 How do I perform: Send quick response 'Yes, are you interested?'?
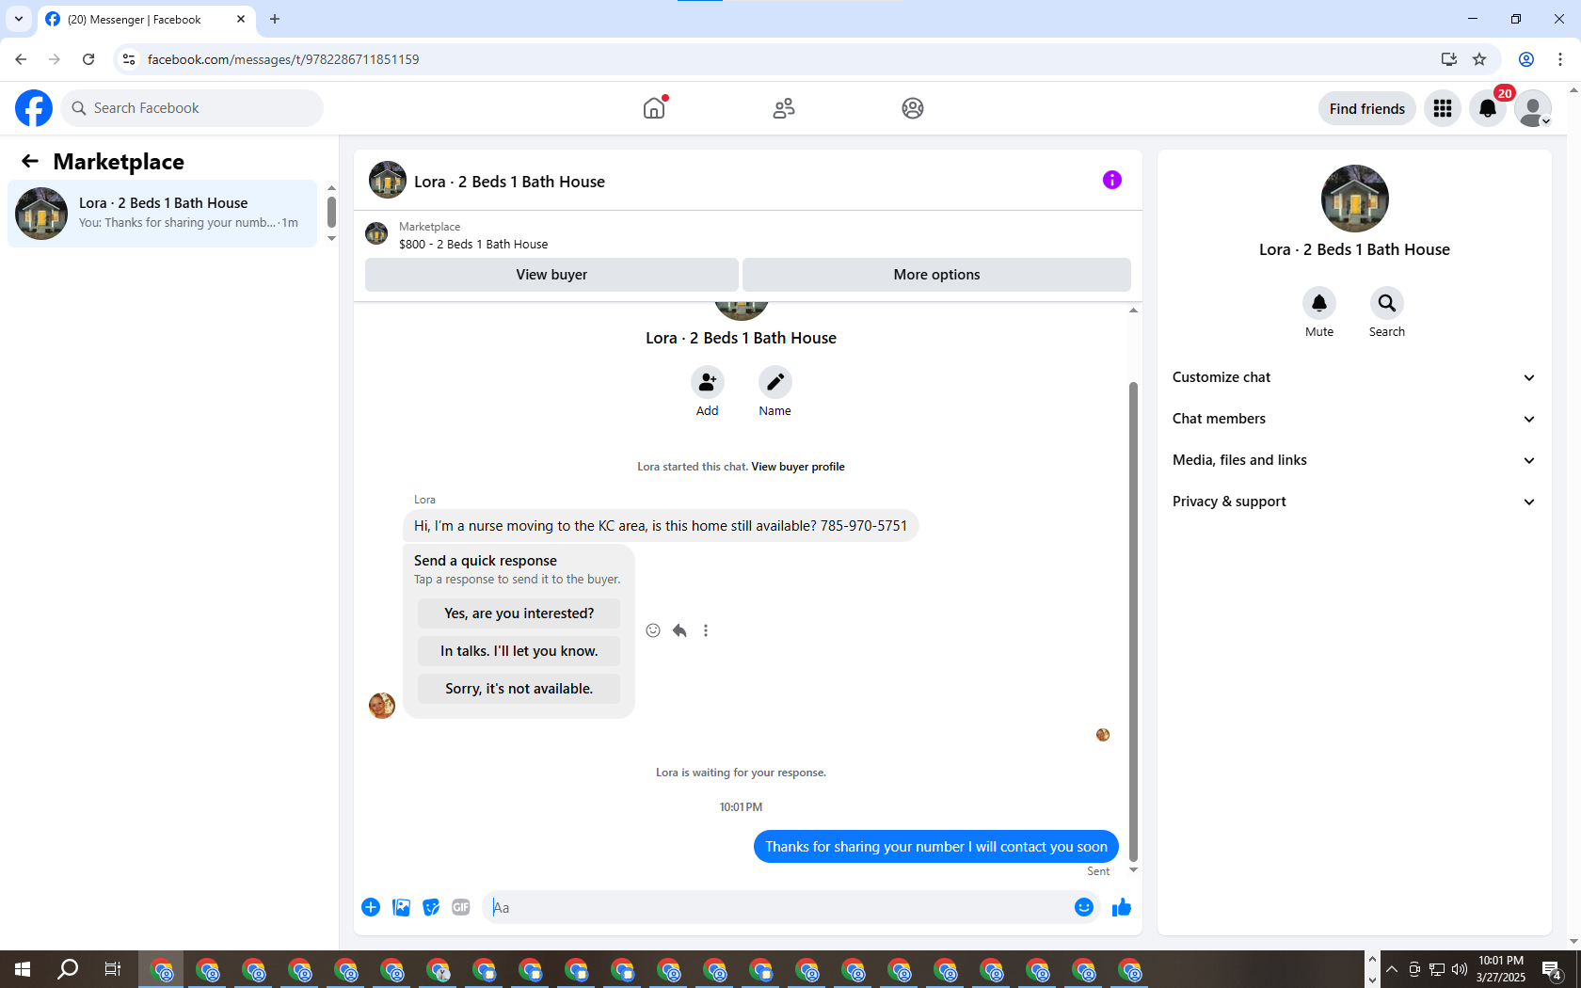(x=519, y=614)
